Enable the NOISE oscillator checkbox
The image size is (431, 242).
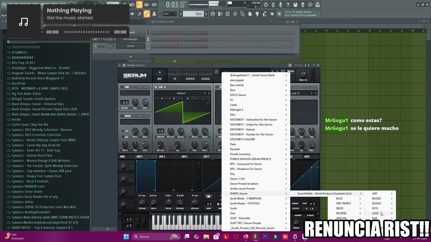click(122, 116)
